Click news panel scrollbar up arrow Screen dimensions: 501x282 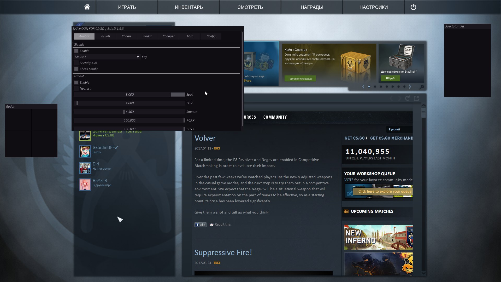click(x=423, y=105)
